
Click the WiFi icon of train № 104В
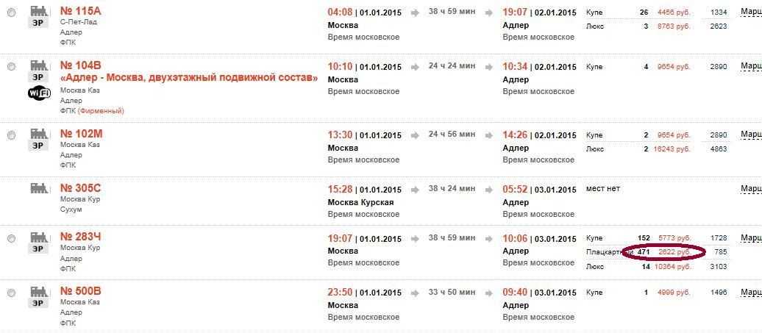coord(40,92)
